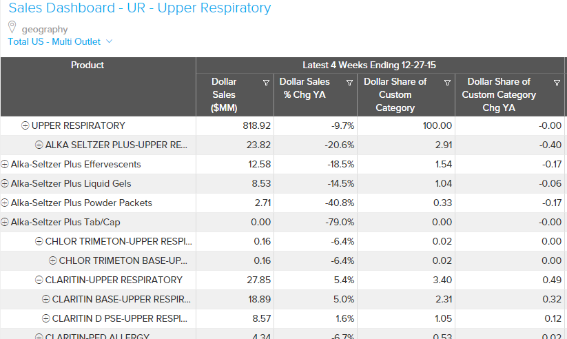This screenshot has width=567, height=339.
Task: Click the geography location pin icon
Action: [x=12, y=28]
